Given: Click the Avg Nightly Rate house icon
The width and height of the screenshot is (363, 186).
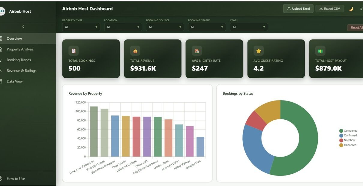Looking at the screenshot, I should tap(197, 51).
